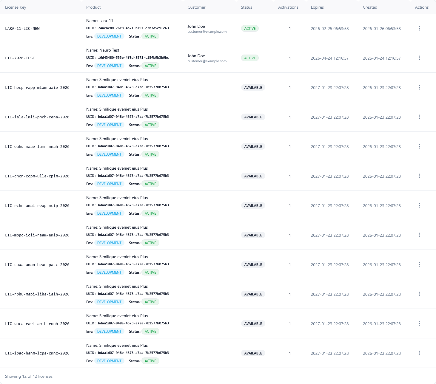Viewport: 436px width, 384px height.
Task: Toggle the ACTIVE status badge on LIC-2026-TEST
Action: click(x=250, y=58)
